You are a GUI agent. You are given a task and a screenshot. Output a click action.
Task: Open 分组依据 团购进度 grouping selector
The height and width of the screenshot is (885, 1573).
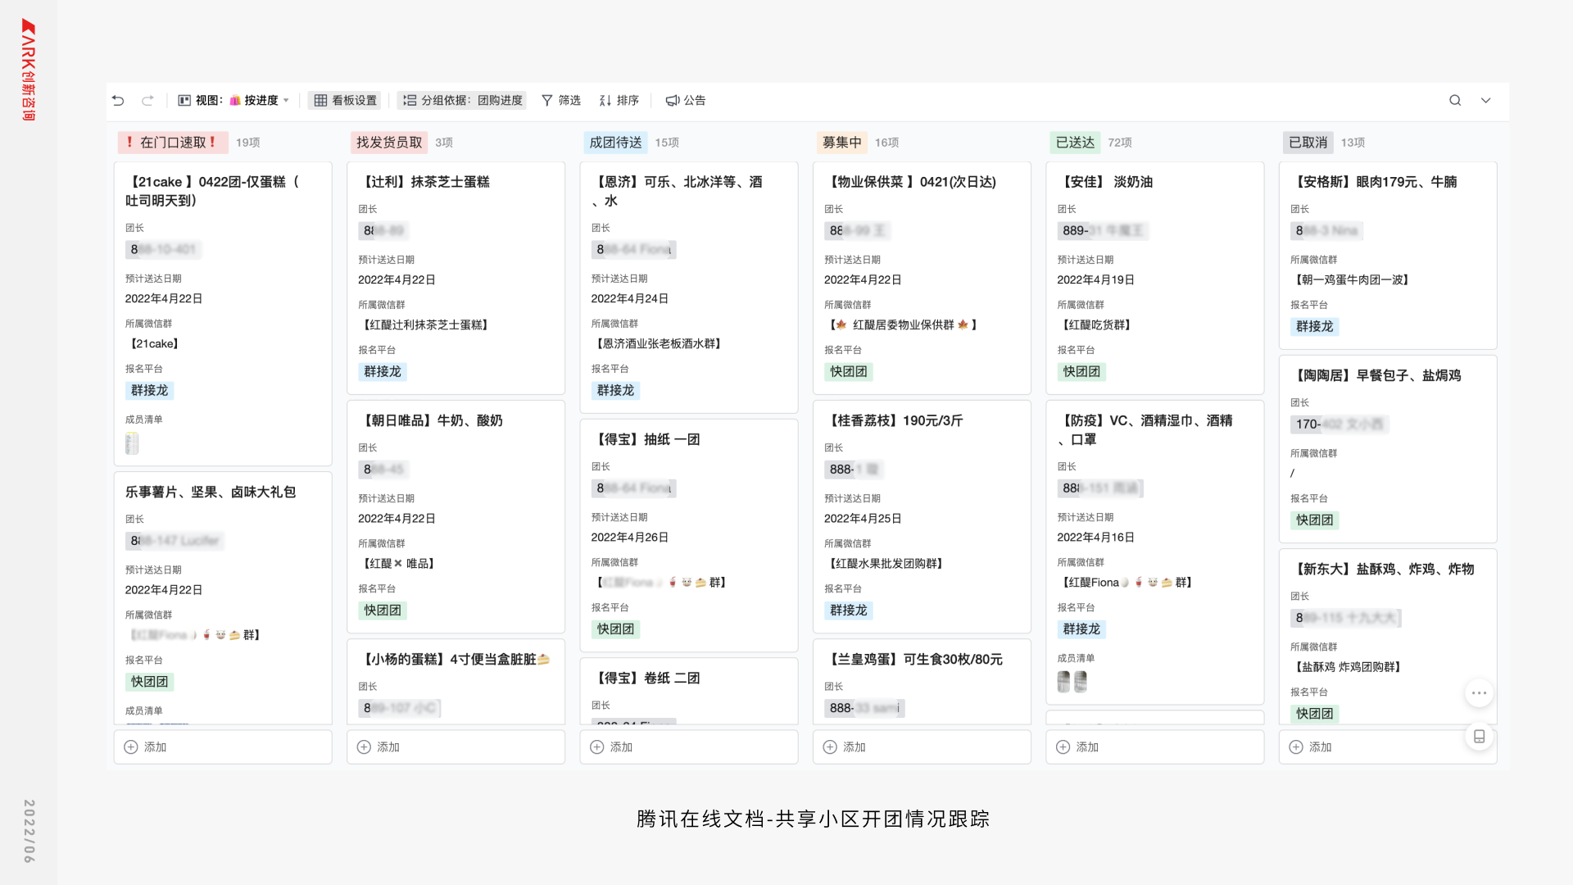click(x=463, y=100)
